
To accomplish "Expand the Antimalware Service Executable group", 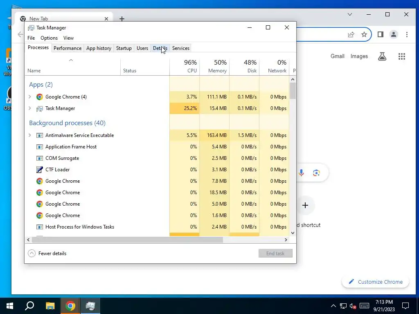I will point(30,135).
